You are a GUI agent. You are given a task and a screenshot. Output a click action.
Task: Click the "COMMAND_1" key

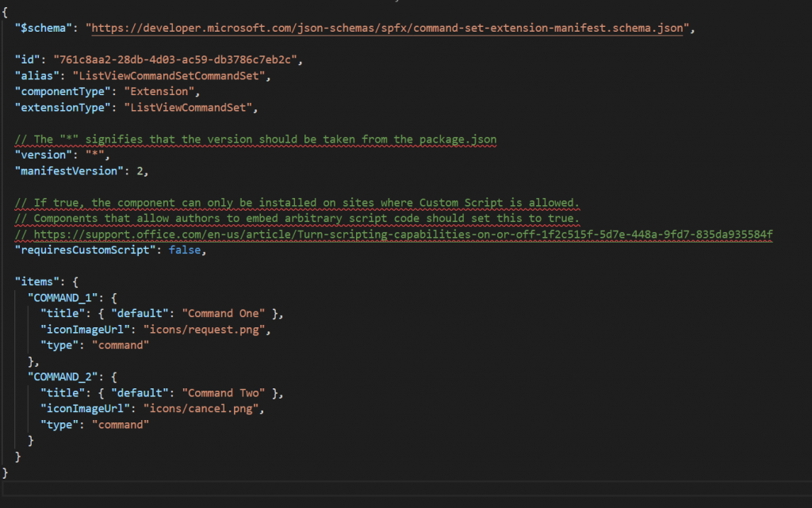[63, 298]
